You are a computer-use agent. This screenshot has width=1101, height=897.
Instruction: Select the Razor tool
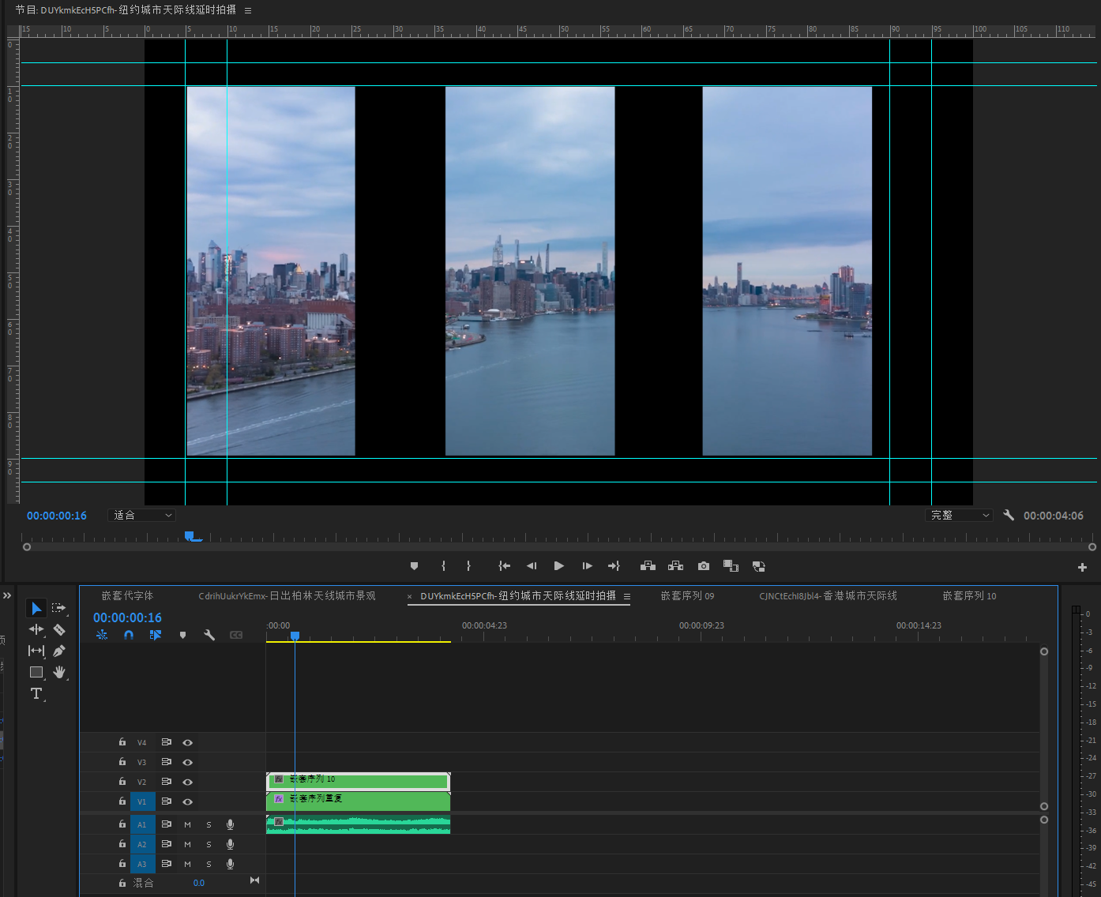coord(59,629)
